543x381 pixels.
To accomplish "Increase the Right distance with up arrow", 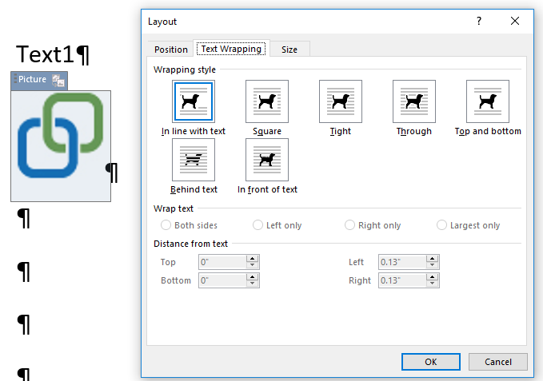I will (432, 277).
